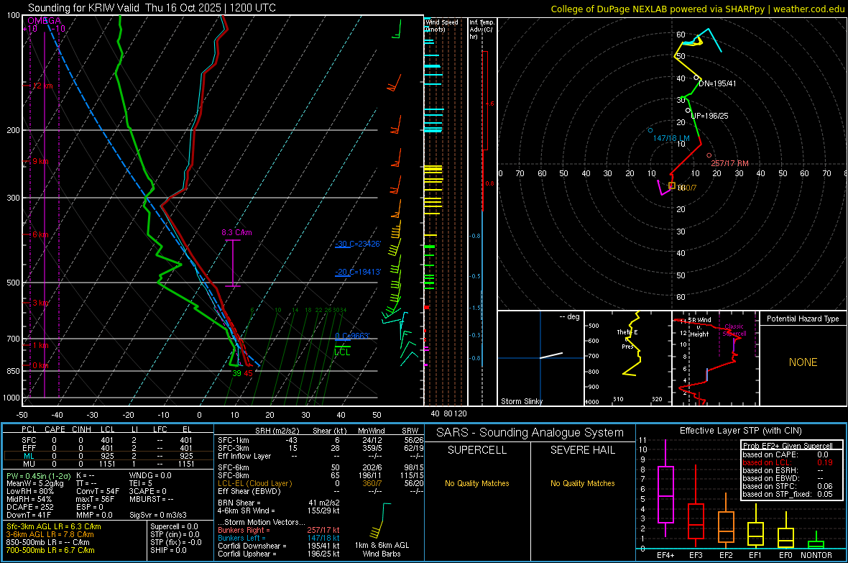Image resolution: width=848 pixels, height=563 pixels.
Task: Click 'TEI = 5' value
Action: [x=141, y=483]
